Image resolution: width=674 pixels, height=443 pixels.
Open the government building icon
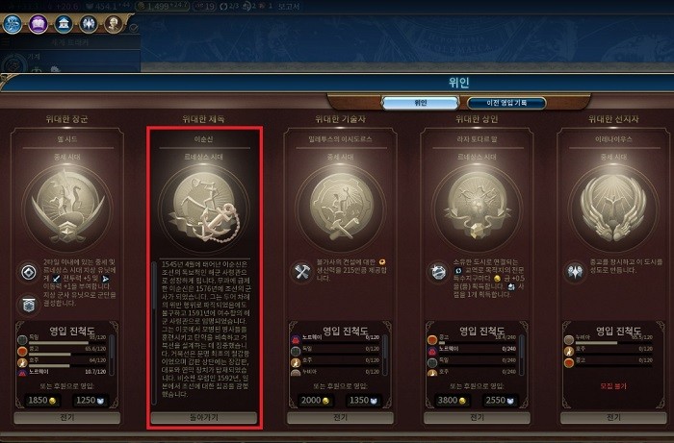(64, 24)
